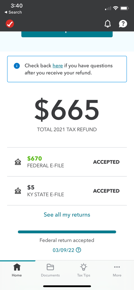This screenshot has width=134, height=290.
Task: Tap the blue info circle icon
Action: point(17,66)
